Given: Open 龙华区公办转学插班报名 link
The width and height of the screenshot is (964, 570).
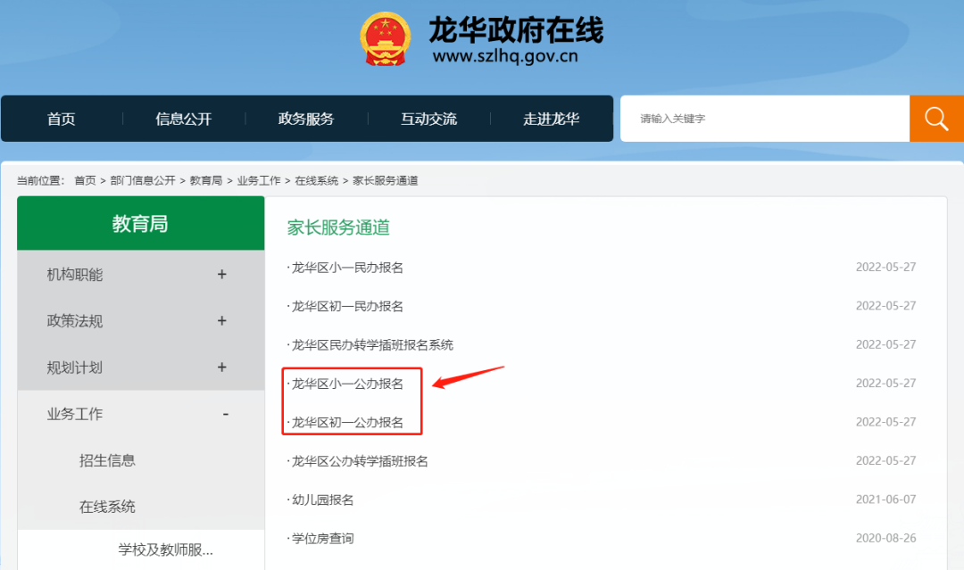Looking at the screenshot, I should tap(359, 461).
